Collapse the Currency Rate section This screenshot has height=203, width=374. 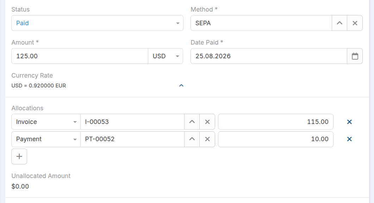[x=181, y=85]
